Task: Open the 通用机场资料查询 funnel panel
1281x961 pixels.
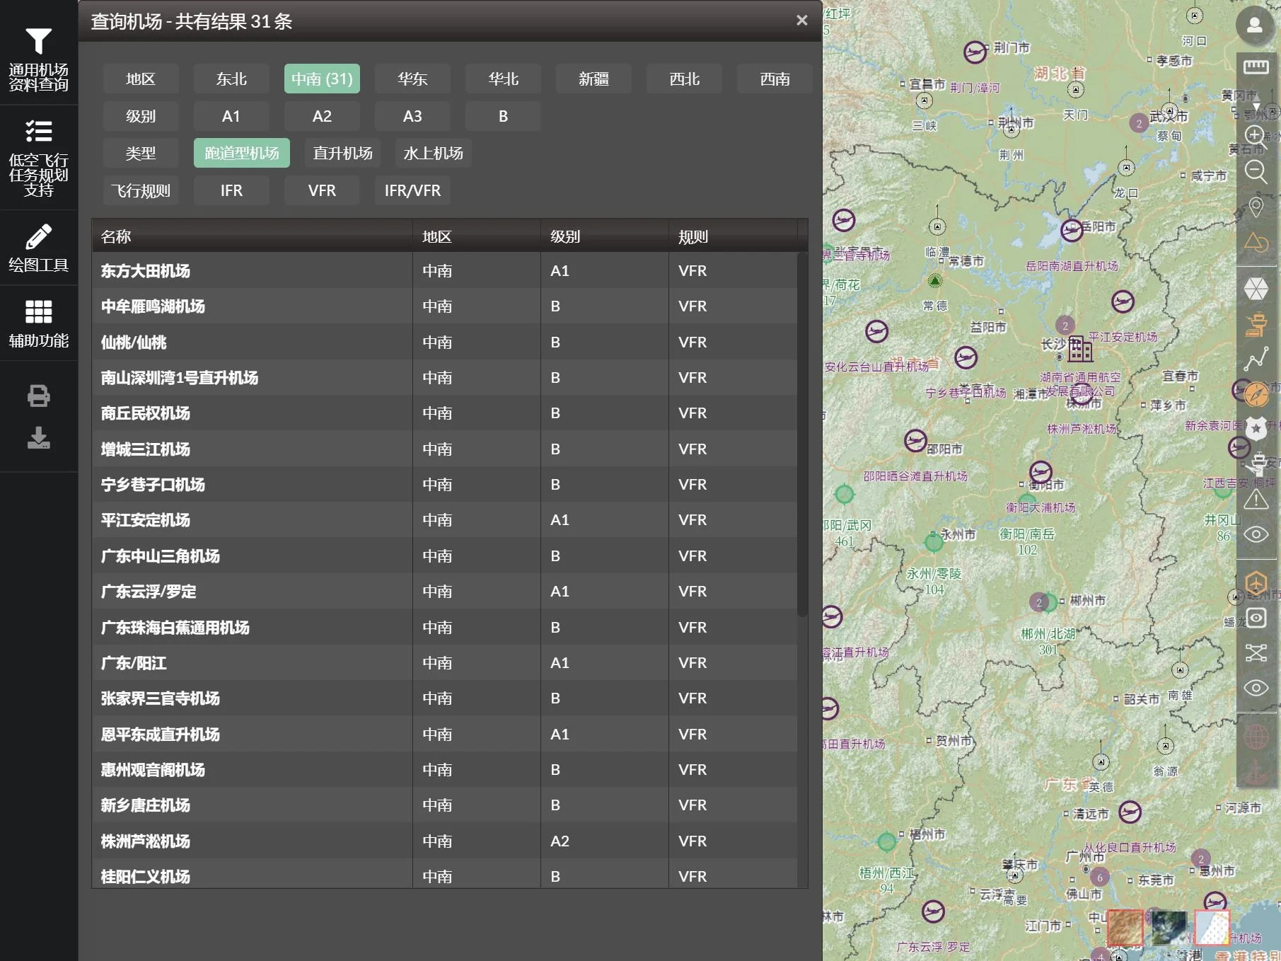Action: coord(38,60)
